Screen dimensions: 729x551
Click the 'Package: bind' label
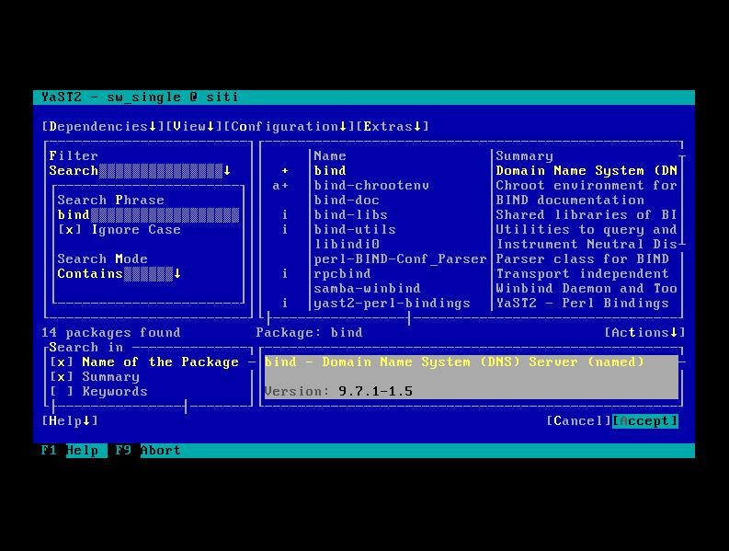pyautogui.click(x=309, y=333)
